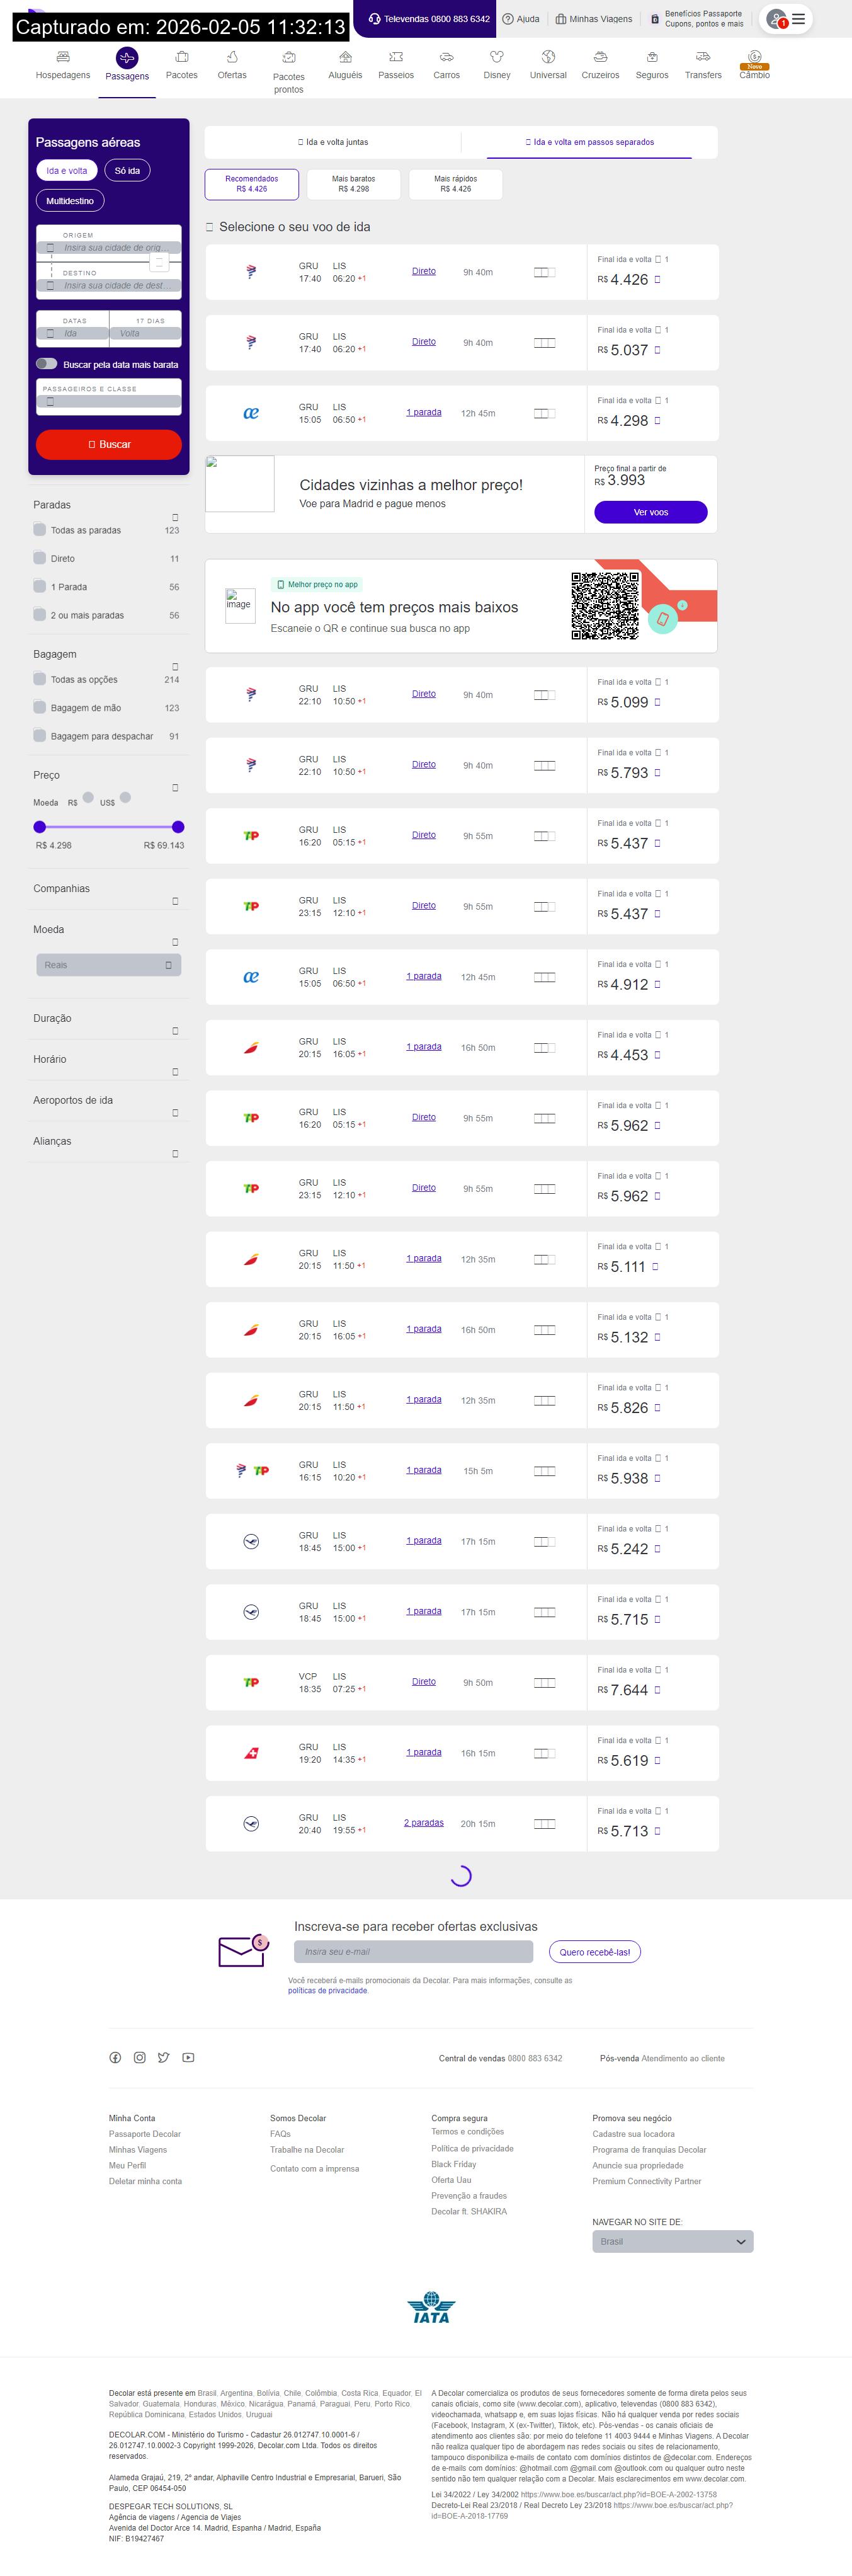Expand the Duração filter section
This screenshot has height=2576, width=852.
[x=175, y=1030]
